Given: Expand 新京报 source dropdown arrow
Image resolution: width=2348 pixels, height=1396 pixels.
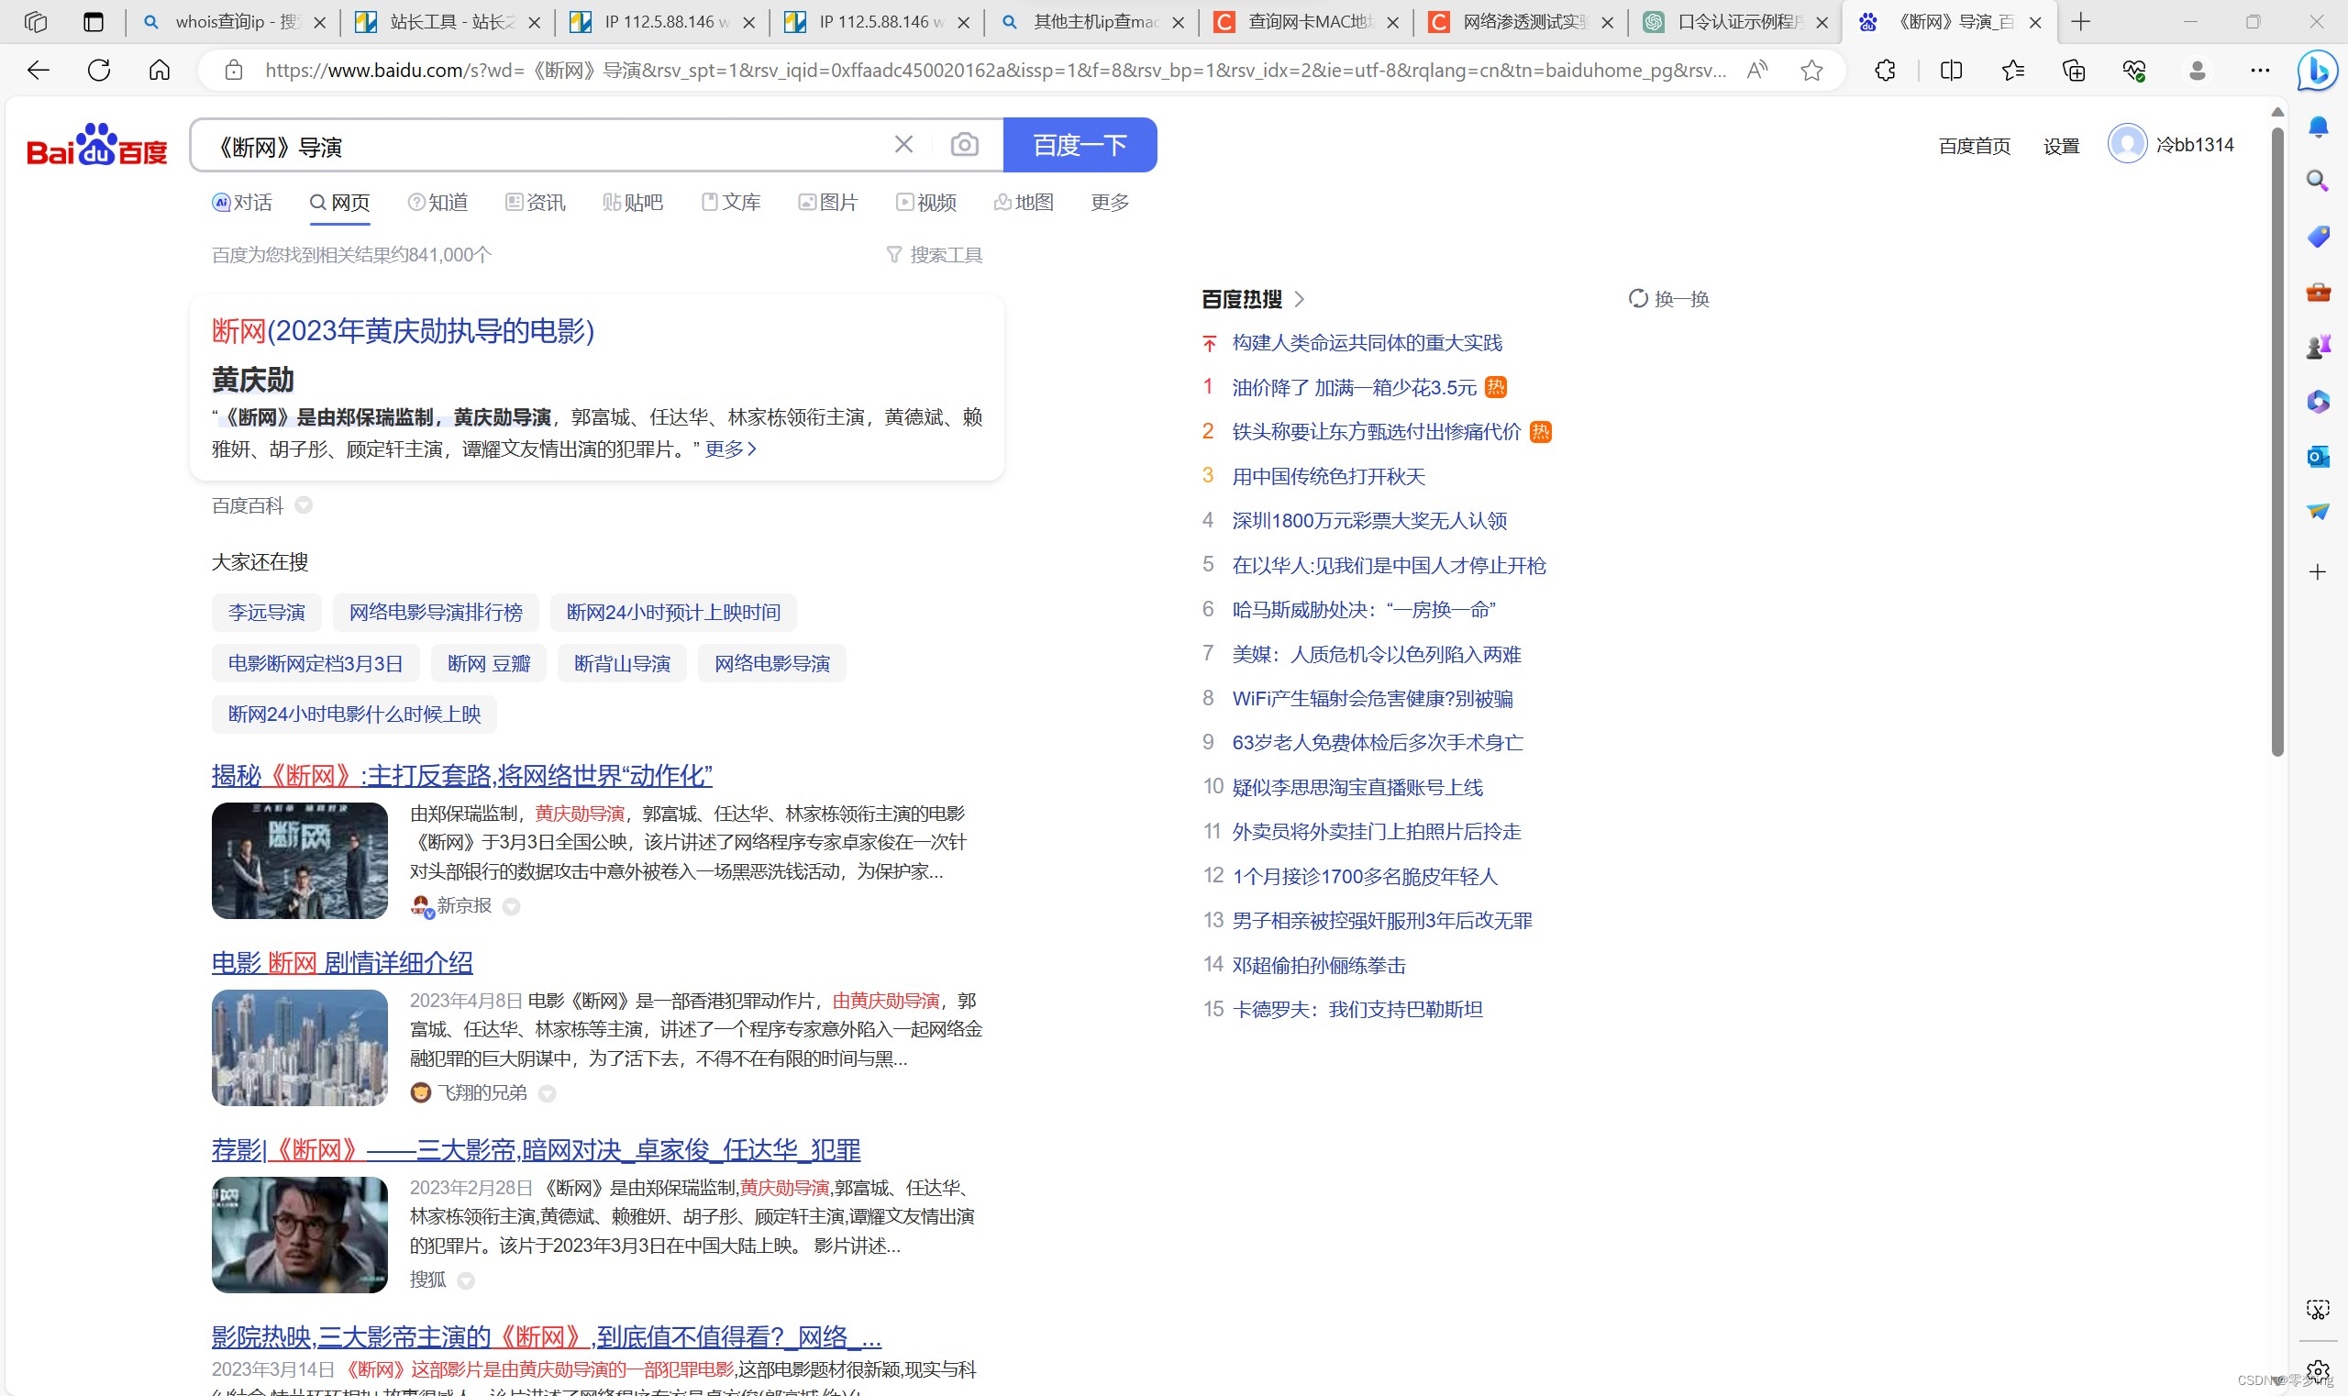Looking at the screenshot, I should click(x=512, y=907).
